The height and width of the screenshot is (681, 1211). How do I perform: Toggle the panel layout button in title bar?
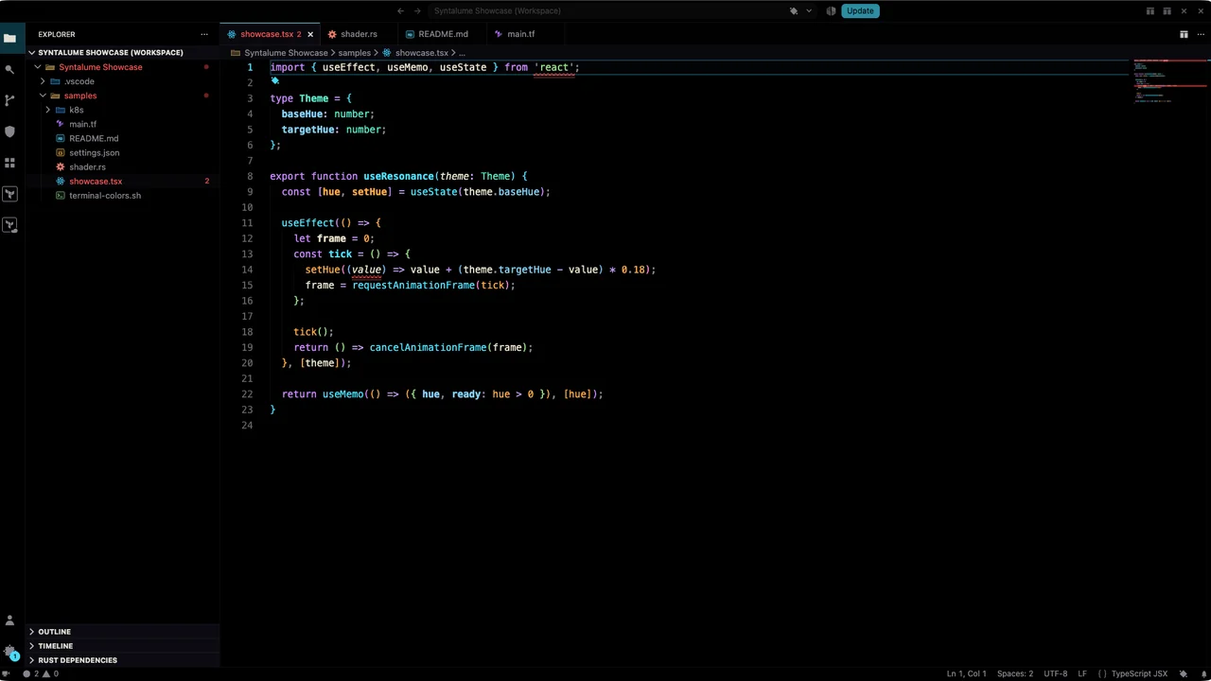(1167, 11)
